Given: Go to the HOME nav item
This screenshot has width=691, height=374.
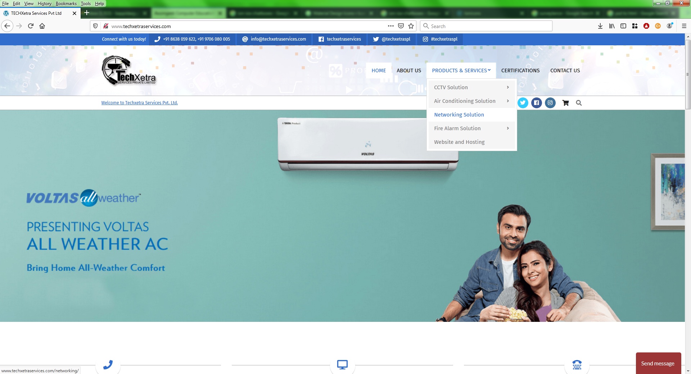Looking at the screenshot, I should [x=379, y=70].
